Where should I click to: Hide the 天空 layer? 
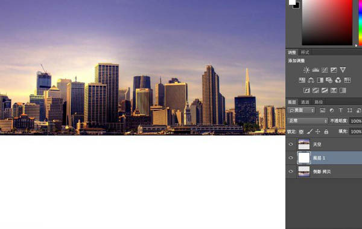pos(291,144)
